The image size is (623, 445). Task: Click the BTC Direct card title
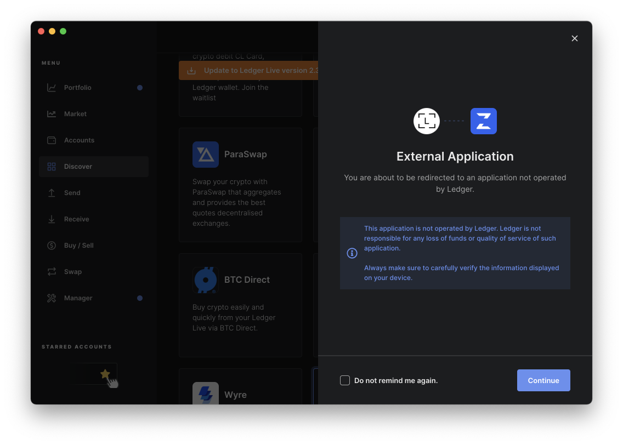(247, 280)
